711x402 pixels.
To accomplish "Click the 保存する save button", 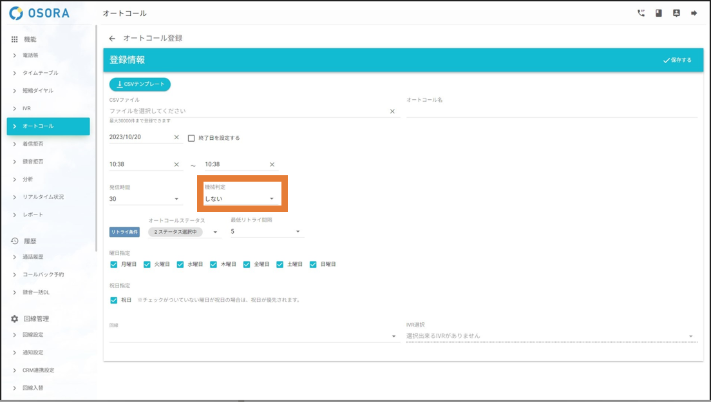I will 677,60.
